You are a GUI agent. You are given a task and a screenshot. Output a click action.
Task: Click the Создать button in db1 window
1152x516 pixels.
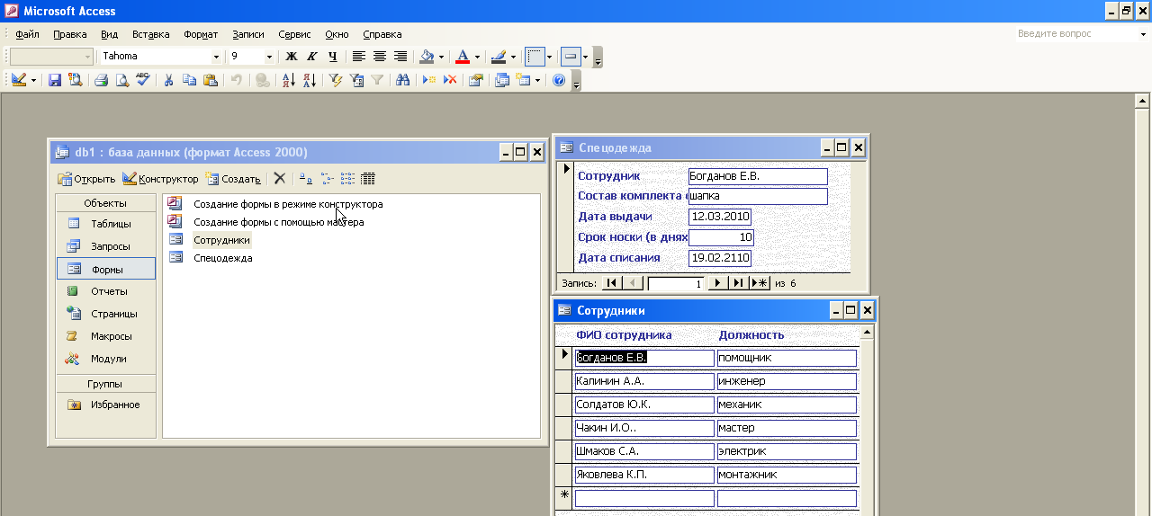233,179
